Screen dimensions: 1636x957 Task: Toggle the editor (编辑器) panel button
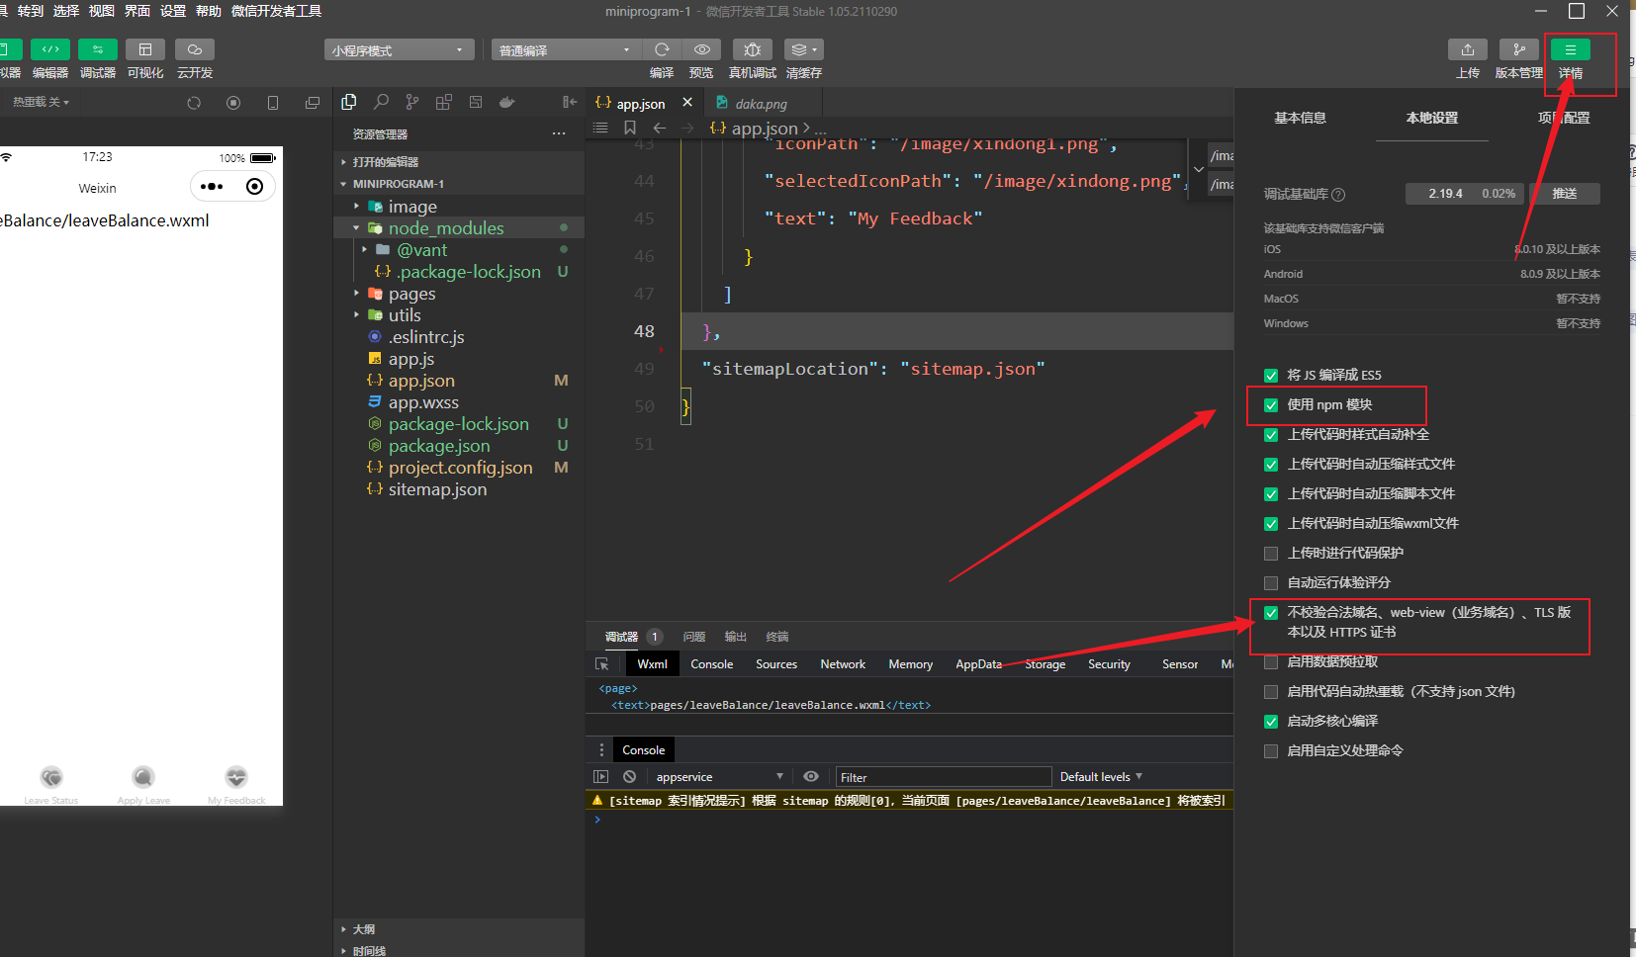(50, 49)
